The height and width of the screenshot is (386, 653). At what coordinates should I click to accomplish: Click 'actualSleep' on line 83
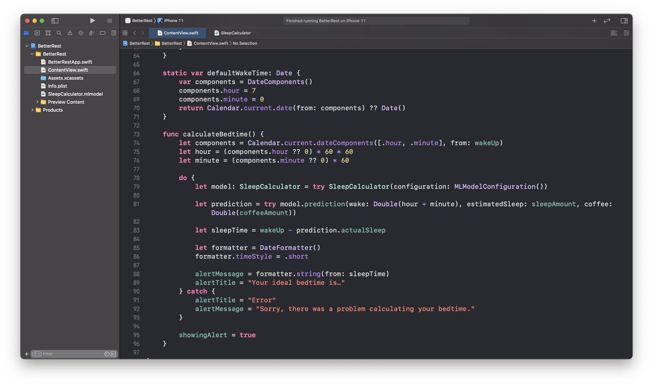[363, 230]
